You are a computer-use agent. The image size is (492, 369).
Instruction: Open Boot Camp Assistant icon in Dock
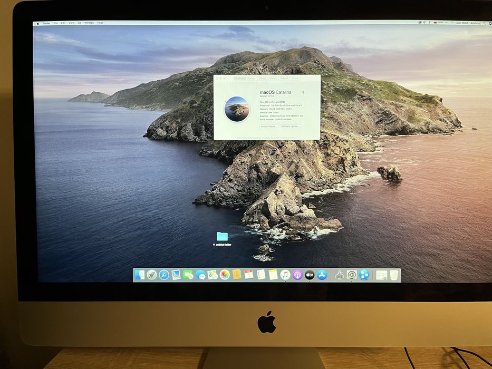340,275
